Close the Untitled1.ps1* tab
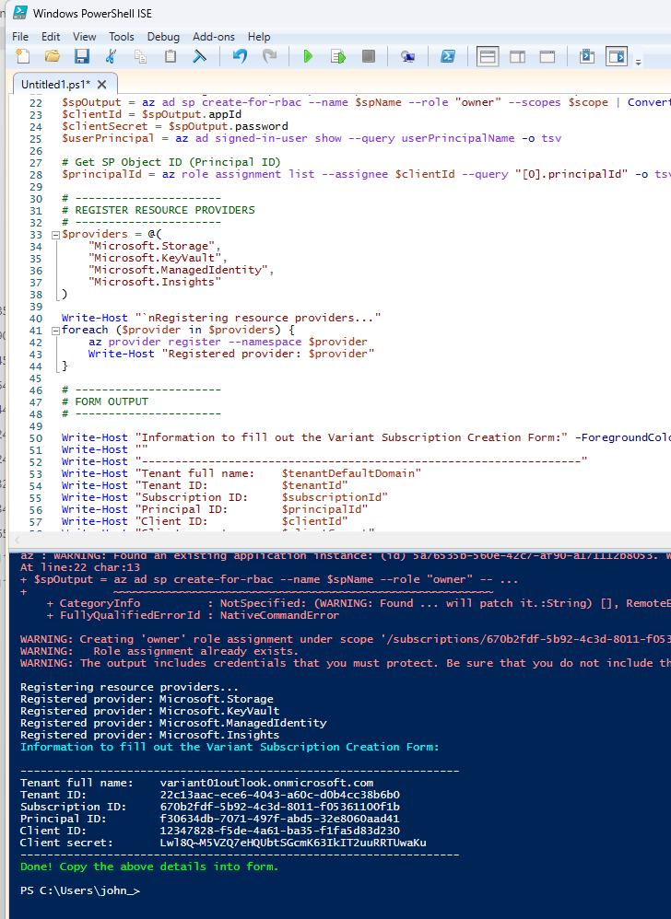Image resolution: width=671 pixels, height=919 pixels. (x=101, y=85)
